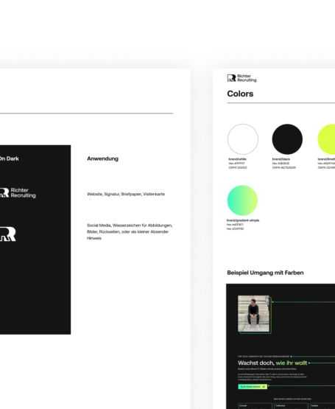
Task: Pick the brand/white color circle
Action: (x=243, y=139)
